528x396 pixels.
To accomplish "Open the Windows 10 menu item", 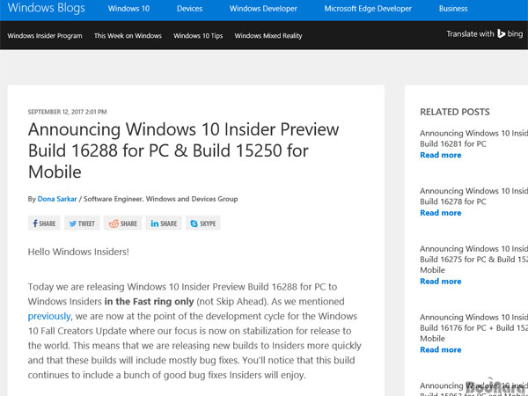I will point(128,9).
